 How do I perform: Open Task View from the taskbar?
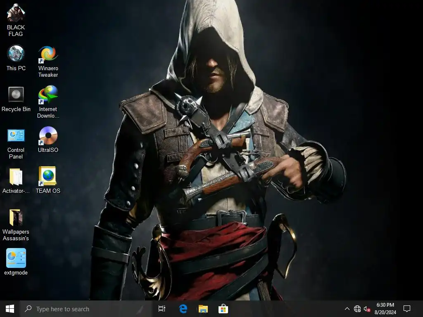pyautogui.click(x=162, y=309)
